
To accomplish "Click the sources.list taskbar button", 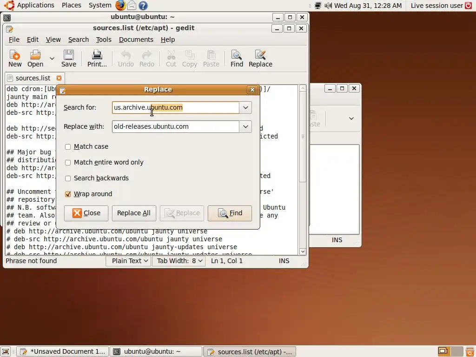I will [x=250, y=351].
